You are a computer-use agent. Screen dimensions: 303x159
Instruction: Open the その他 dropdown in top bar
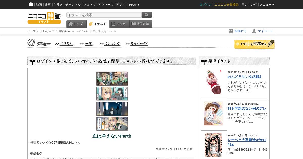(134, 5)
